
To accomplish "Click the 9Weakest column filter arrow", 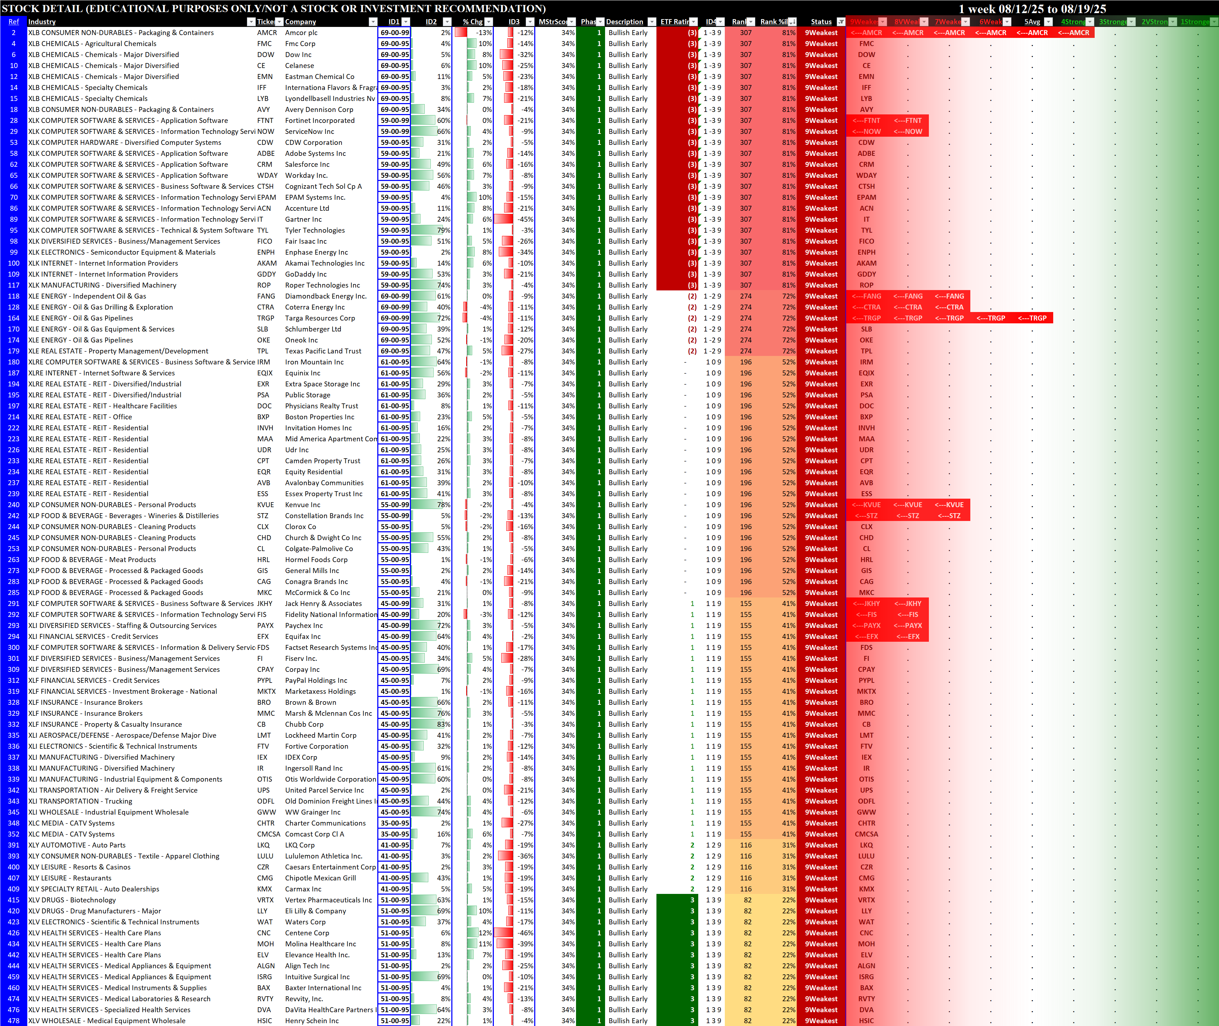I will [x=882, y=22].
